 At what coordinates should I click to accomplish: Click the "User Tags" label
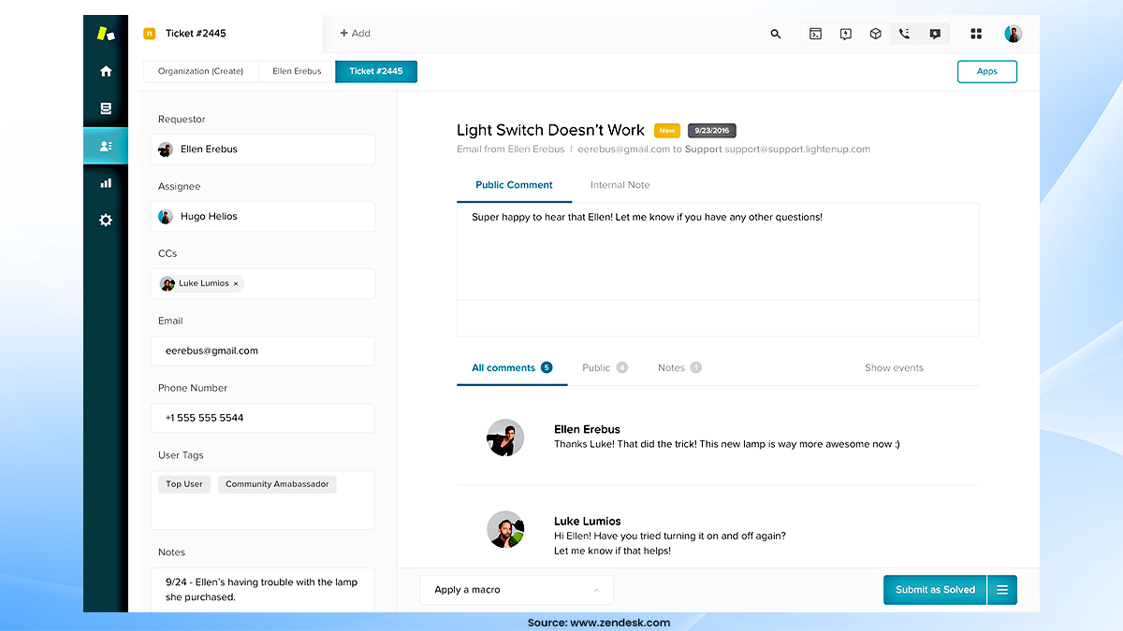[181, 455]
